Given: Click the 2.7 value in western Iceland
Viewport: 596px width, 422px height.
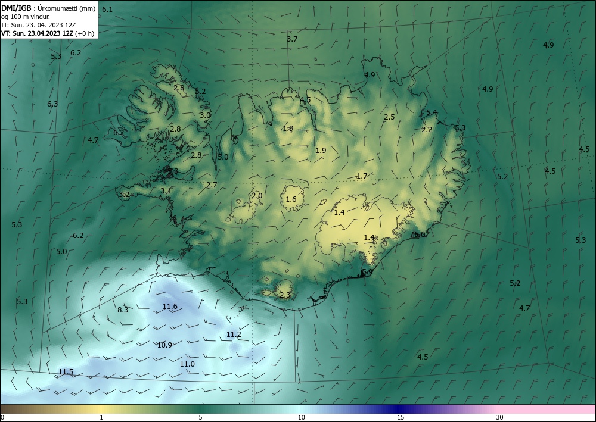Looking at the screenshot, I should point(212,185).
